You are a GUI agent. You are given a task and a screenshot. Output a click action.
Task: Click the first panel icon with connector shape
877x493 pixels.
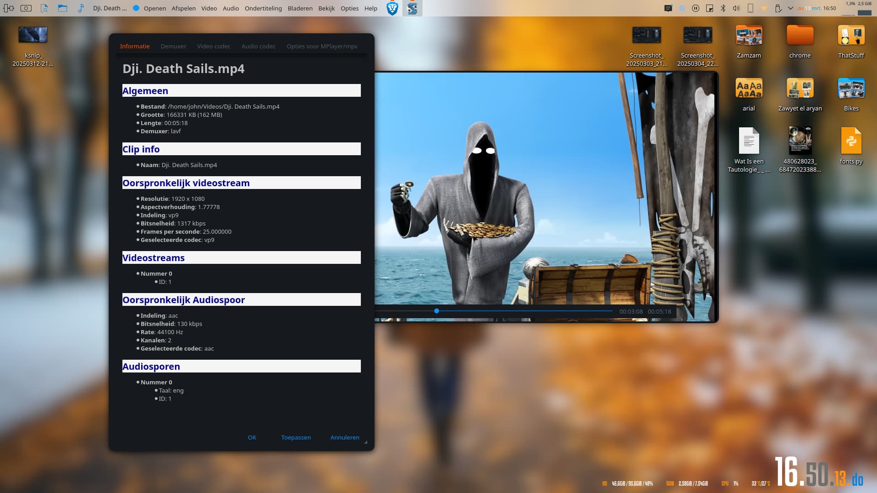pos(9,8)
